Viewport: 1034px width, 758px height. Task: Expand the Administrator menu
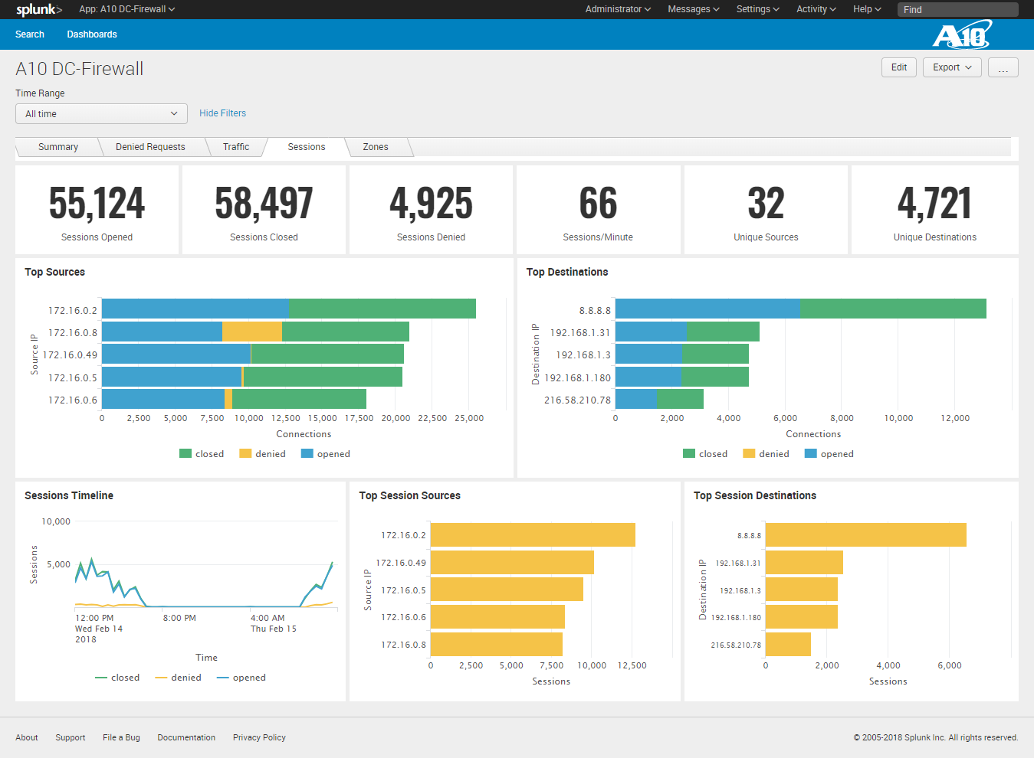(618, 9)
